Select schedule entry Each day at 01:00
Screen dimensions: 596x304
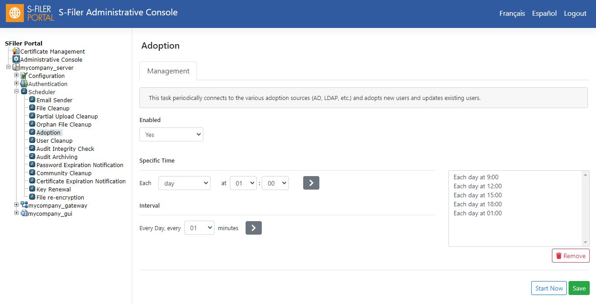[x=478, y=213]
